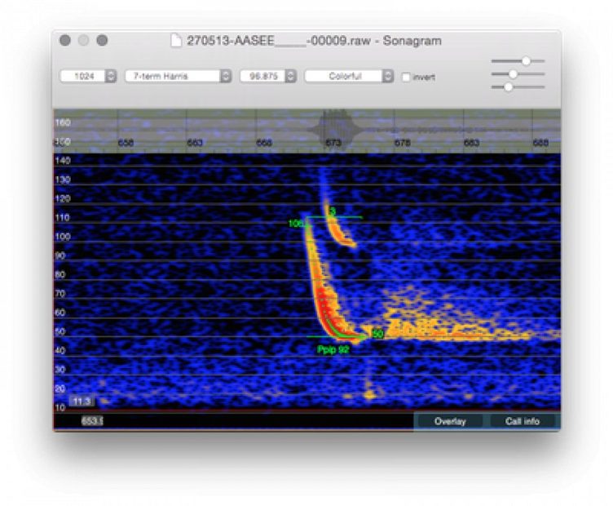Screen dimensions: 613x506
Task: Click the 11.3 frequency readout box
Action: pos(81,401)
